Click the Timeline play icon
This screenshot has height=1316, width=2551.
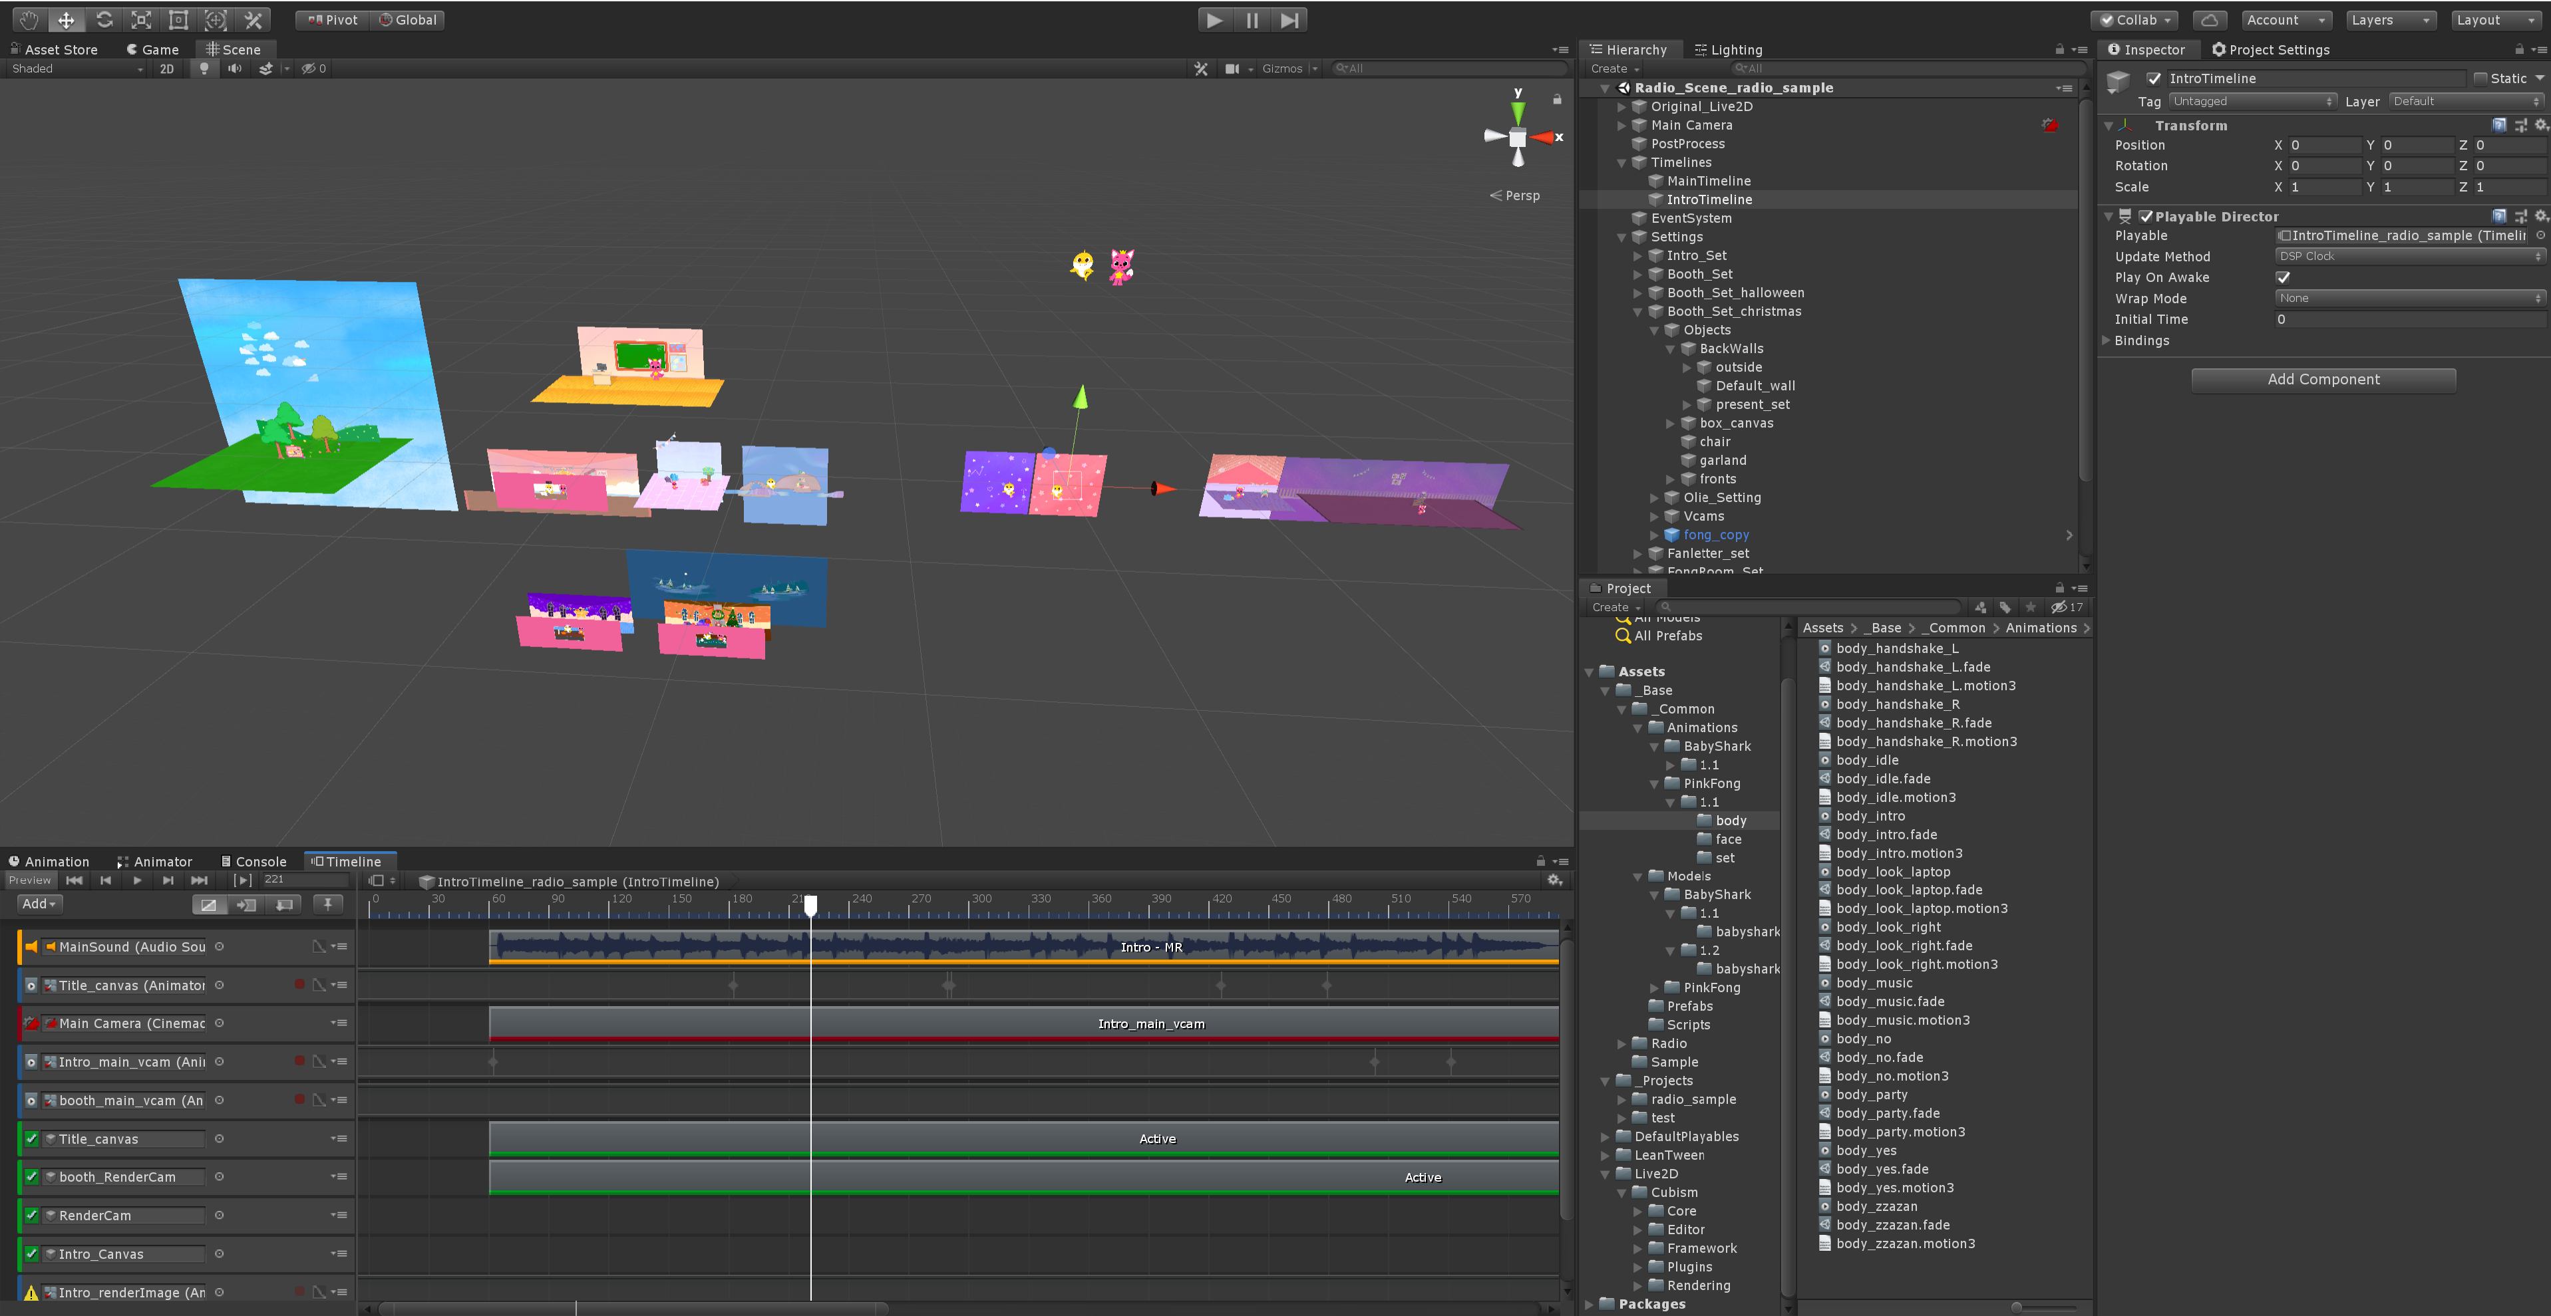click(x=136, y=880)
